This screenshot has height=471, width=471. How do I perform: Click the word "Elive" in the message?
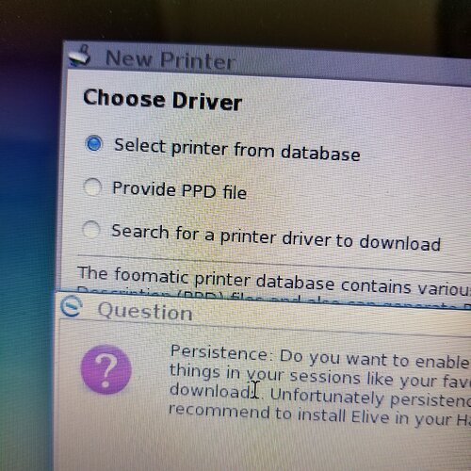370,416
